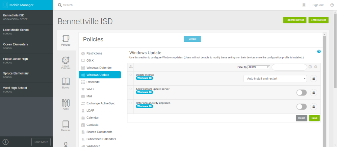Click the lock icon for Allow custom update server
337x147 pixels.
(x=314, y=93)
